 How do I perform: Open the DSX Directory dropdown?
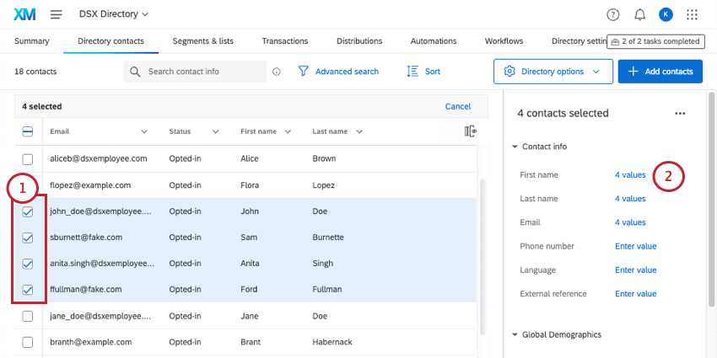113,14
